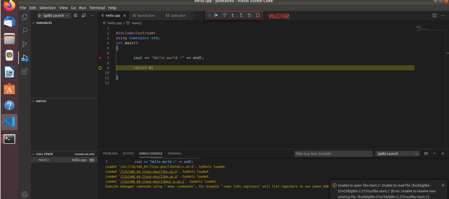
Task: Open Extensions view
Action: [25, 71]
